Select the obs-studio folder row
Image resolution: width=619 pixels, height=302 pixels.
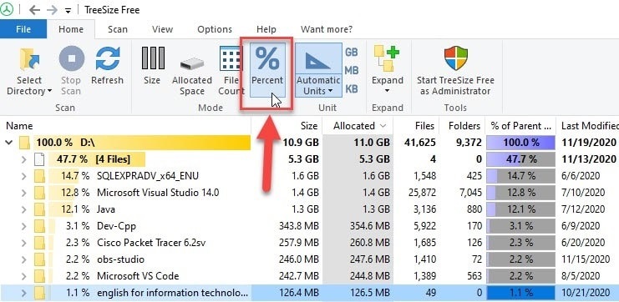(x=309, y=259)
